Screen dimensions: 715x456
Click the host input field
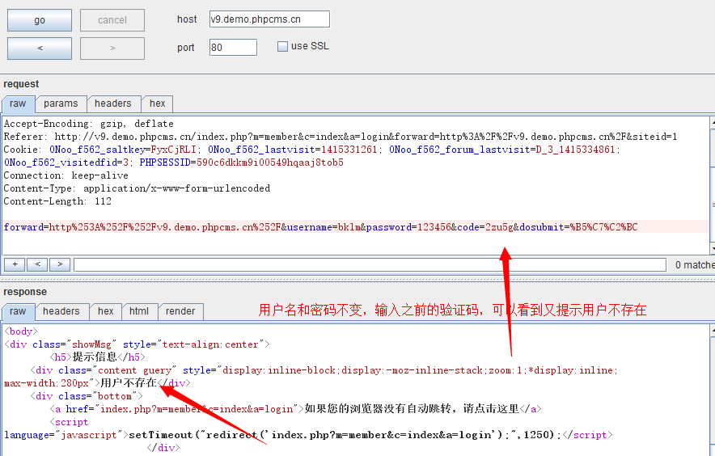[x=269, y=19]
